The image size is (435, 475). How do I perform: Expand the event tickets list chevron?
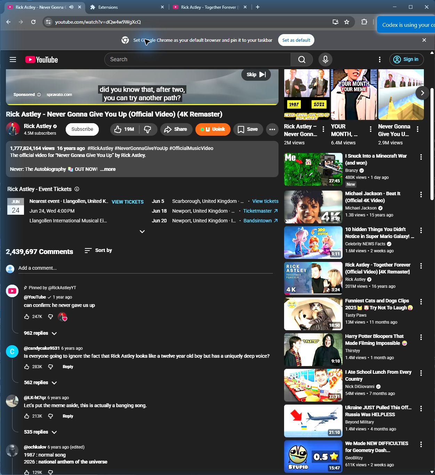142,231
